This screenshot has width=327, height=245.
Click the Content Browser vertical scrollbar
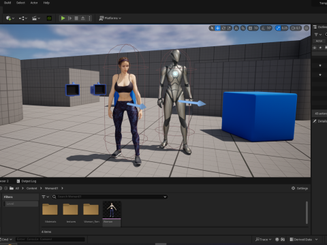(307, 212)
